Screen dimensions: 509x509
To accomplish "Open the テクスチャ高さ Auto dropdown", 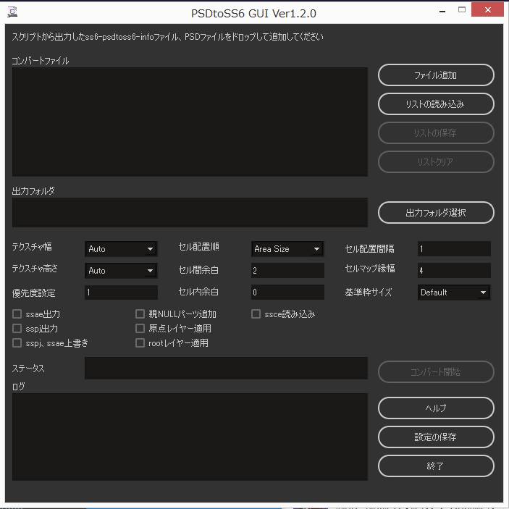I will point(121,270).
